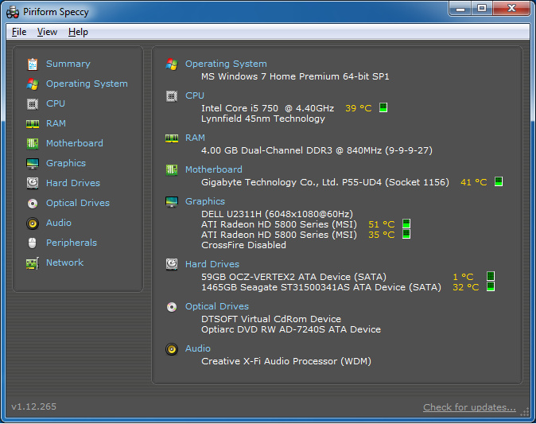Select Motherboard in the sidebar
The image size is (536, 424).
pyautogui.click(x=75, y=143)
